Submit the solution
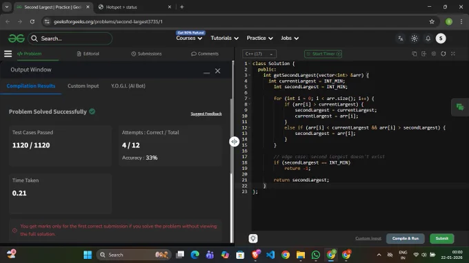Screen dimensions: 469x263 (x=442, y=238)
